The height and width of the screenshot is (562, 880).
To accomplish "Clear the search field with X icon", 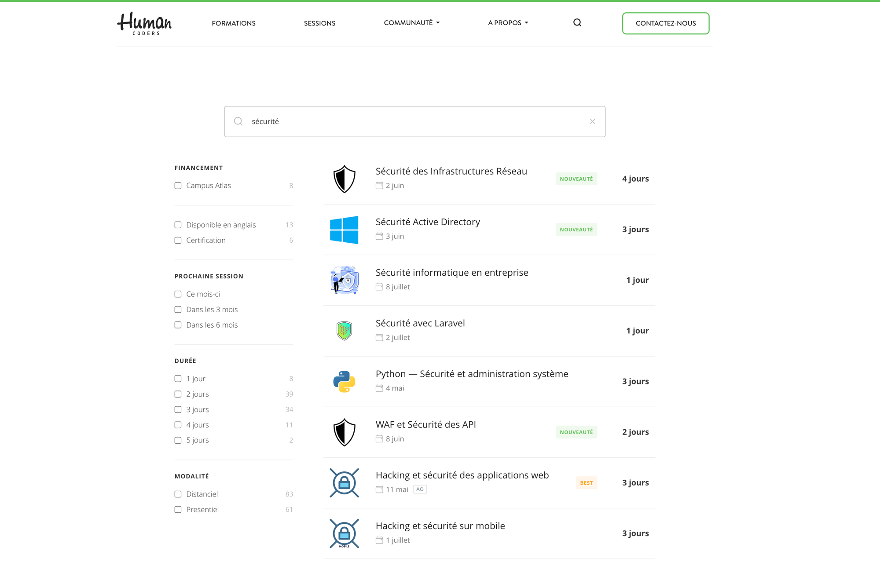I will (x=592, y=122).
